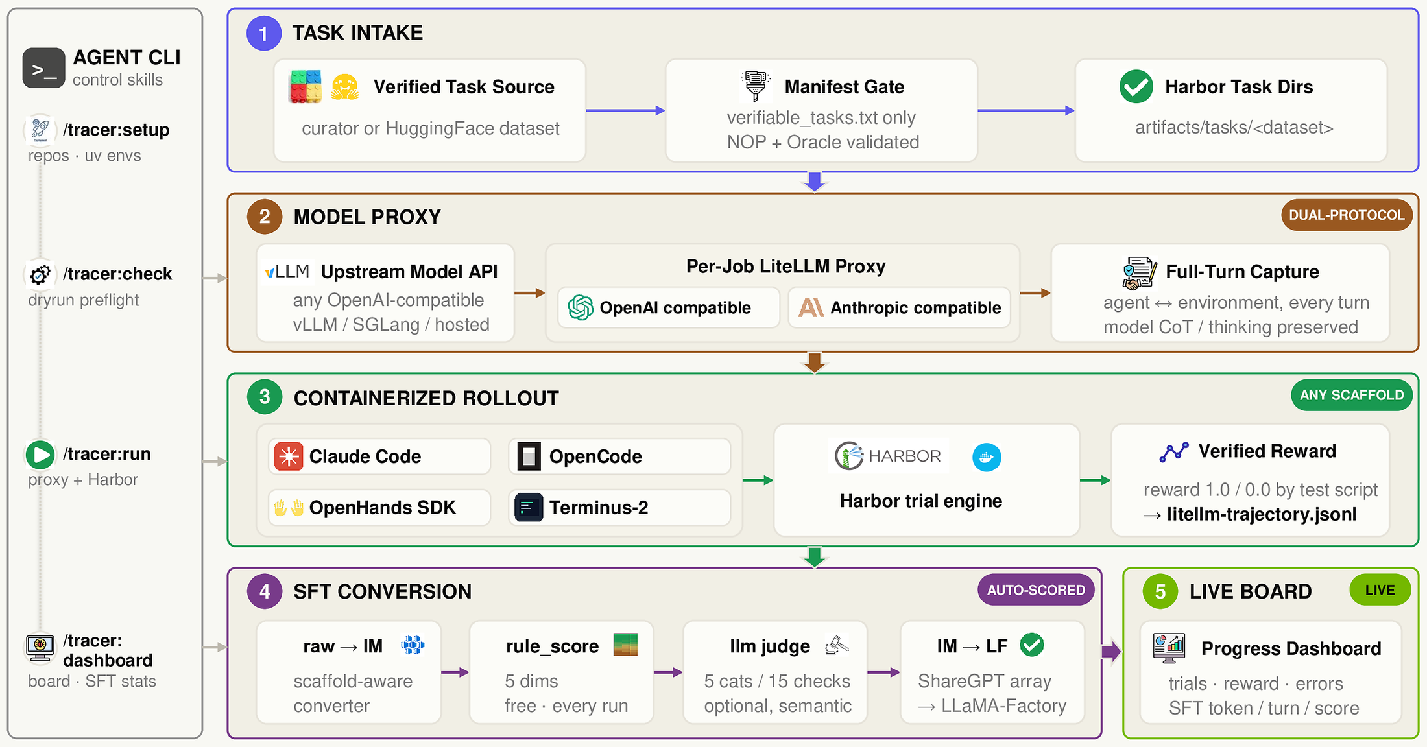Viewport: 1427px width, 747px height.
Task: Select the OpenCode scaffold
Action: [x=619, y=456]
